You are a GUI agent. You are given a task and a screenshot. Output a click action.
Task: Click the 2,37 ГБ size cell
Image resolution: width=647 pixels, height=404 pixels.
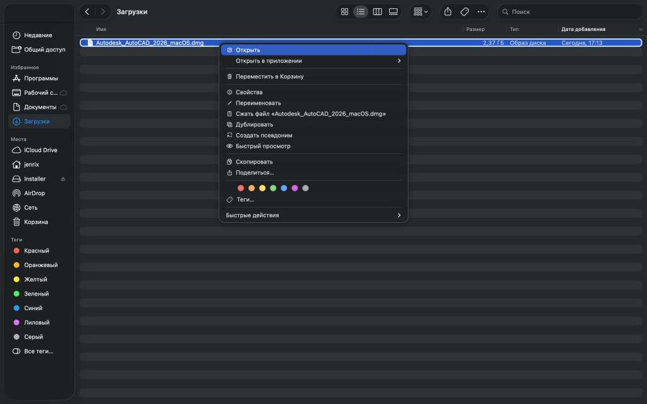pos(493,42)
